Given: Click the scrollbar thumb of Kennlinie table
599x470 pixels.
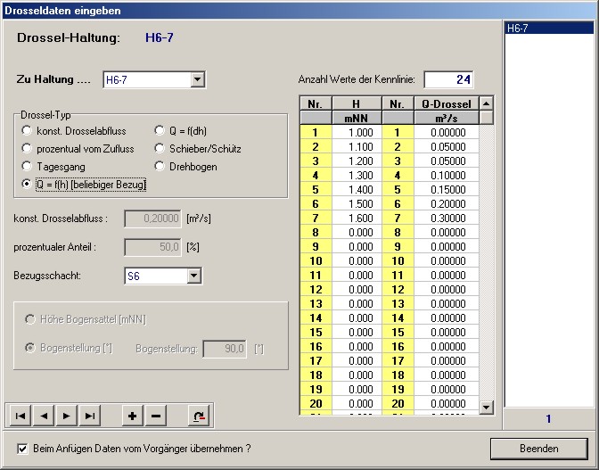Looking at the screenshot, I should tap(486, 118).
